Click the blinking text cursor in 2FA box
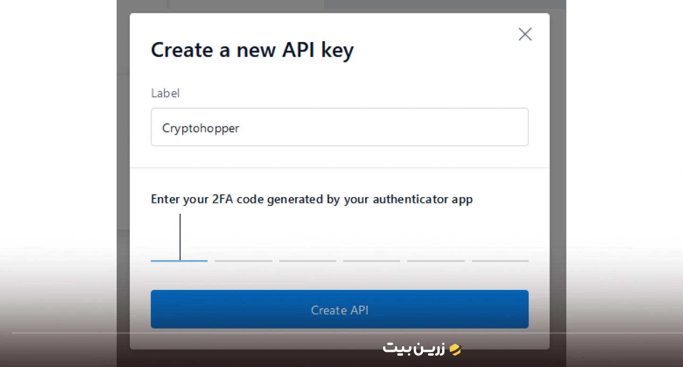 pos(180,237)
